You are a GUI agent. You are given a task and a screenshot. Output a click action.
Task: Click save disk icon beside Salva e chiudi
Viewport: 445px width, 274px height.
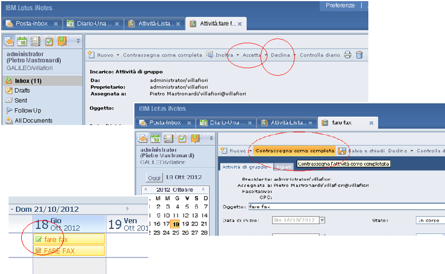point(342,151)
